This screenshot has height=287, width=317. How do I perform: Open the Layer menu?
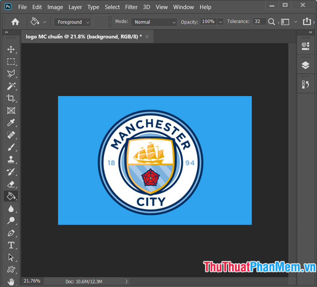coord(75,7)
